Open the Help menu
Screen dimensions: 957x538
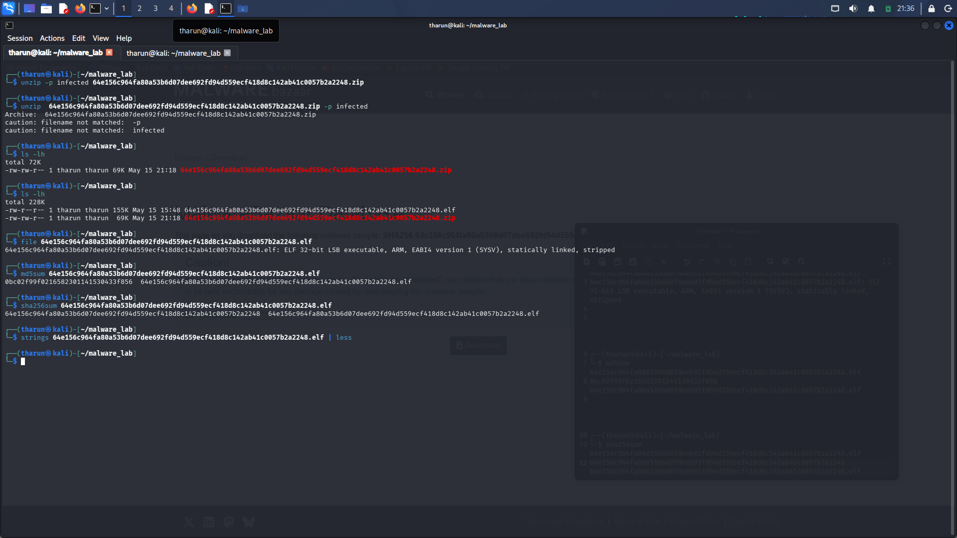[124, 38]
